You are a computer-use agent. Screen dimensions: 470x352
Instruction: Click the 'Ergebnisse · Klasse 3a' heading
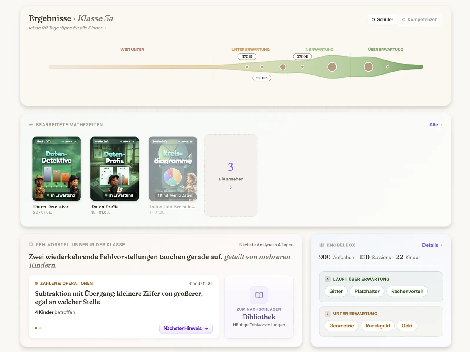(x=71, y=18)
